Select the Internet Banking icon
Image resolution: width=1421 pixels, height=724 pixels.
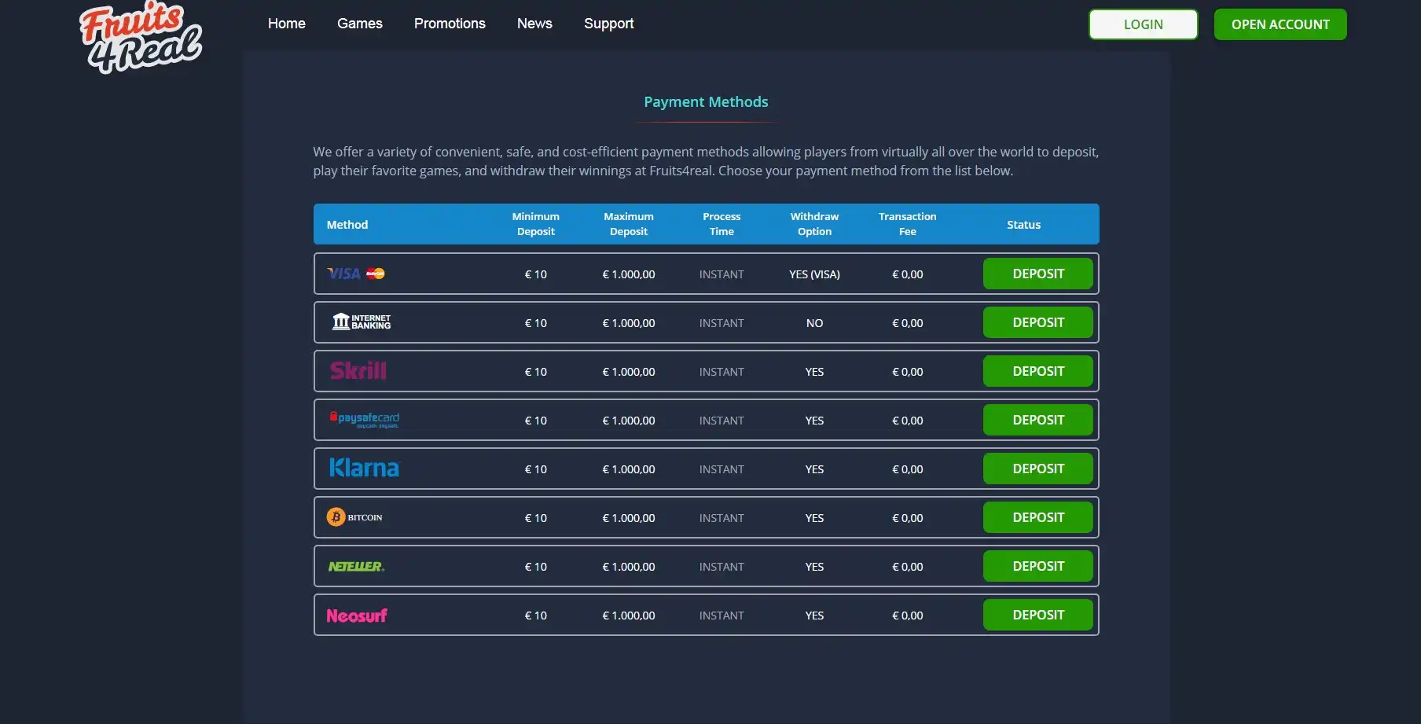tap(362, 322)
